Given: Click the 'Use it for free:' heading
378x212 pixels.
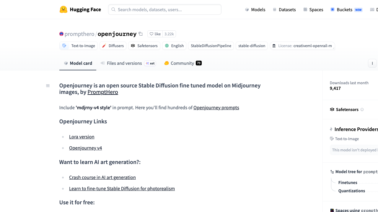Looking at the screenshot, I should point(77,202).
